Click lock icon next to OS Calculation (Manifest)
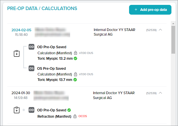178x126 pixels. [x=76, y=74]
